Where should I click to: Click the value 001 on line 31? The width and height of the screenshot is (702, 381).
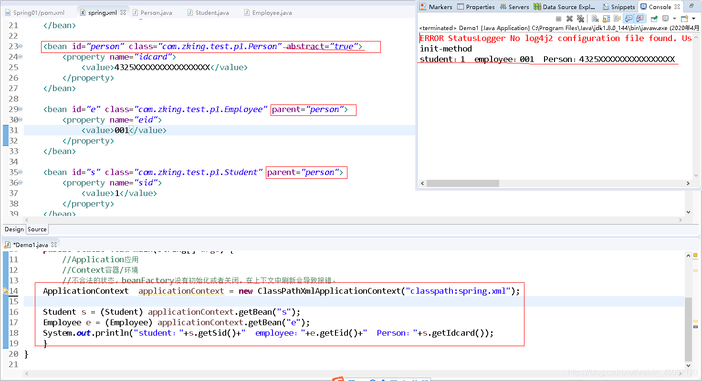point(122,130)
